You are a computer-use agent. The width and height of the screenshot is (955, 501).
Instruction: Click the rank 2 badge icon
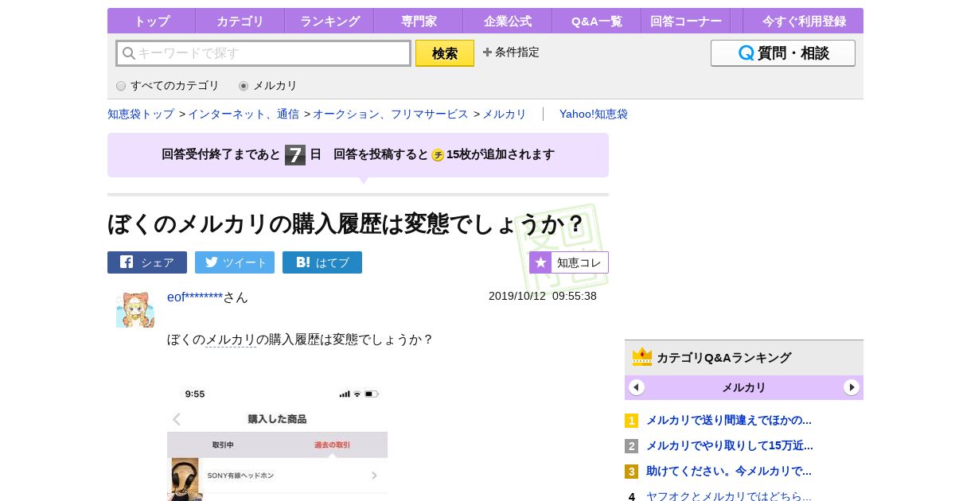(632, 446)
